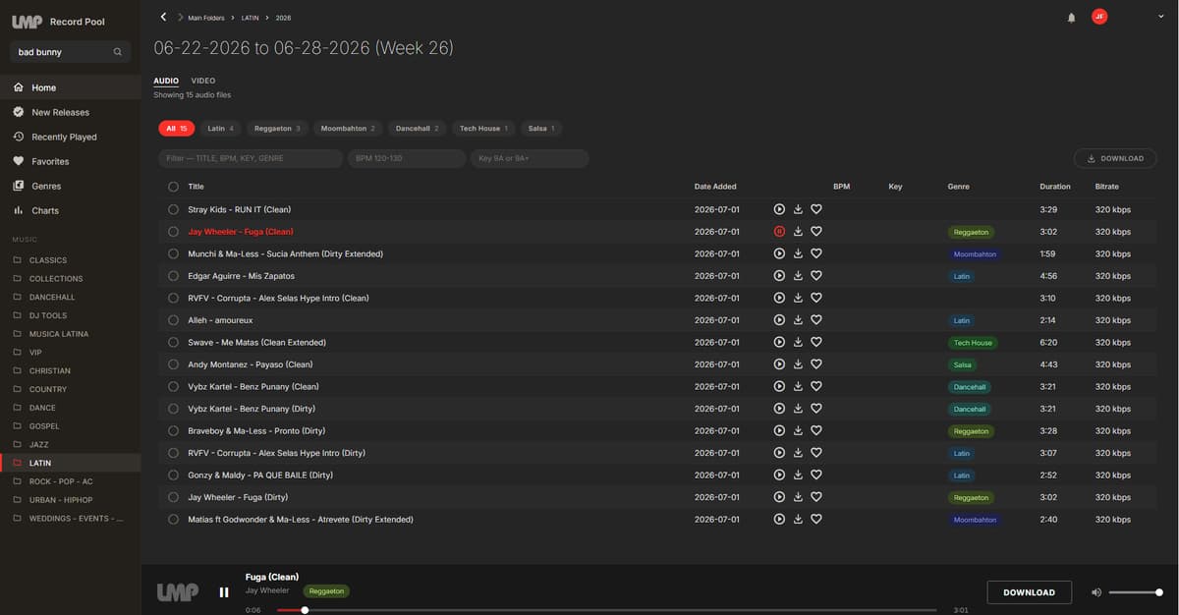1179x615 pixels.
Task: Download Jay Wheeler - Fuga (Clean)
Action: (x=798, y=232)
